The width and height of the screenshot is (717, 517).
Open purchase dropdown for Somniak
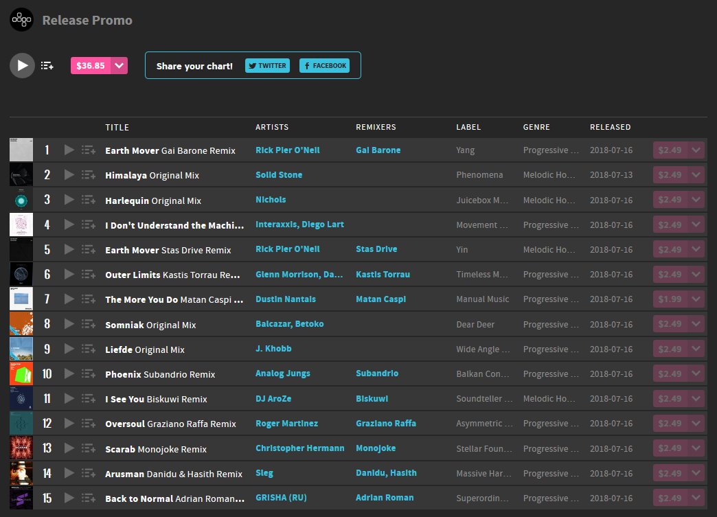(x=696, y=323)
